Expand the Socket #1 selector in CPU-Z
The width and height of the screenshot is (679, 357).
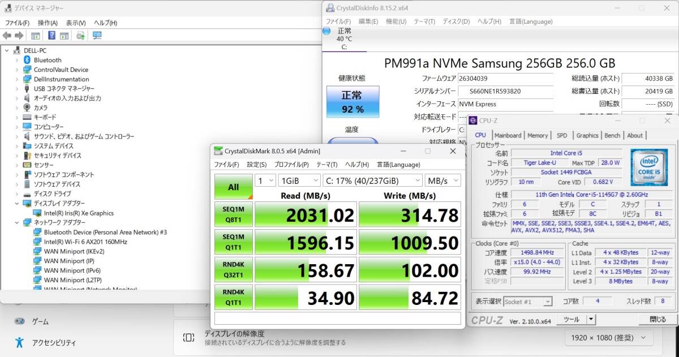pyautogui.click(x=547, y=301)
